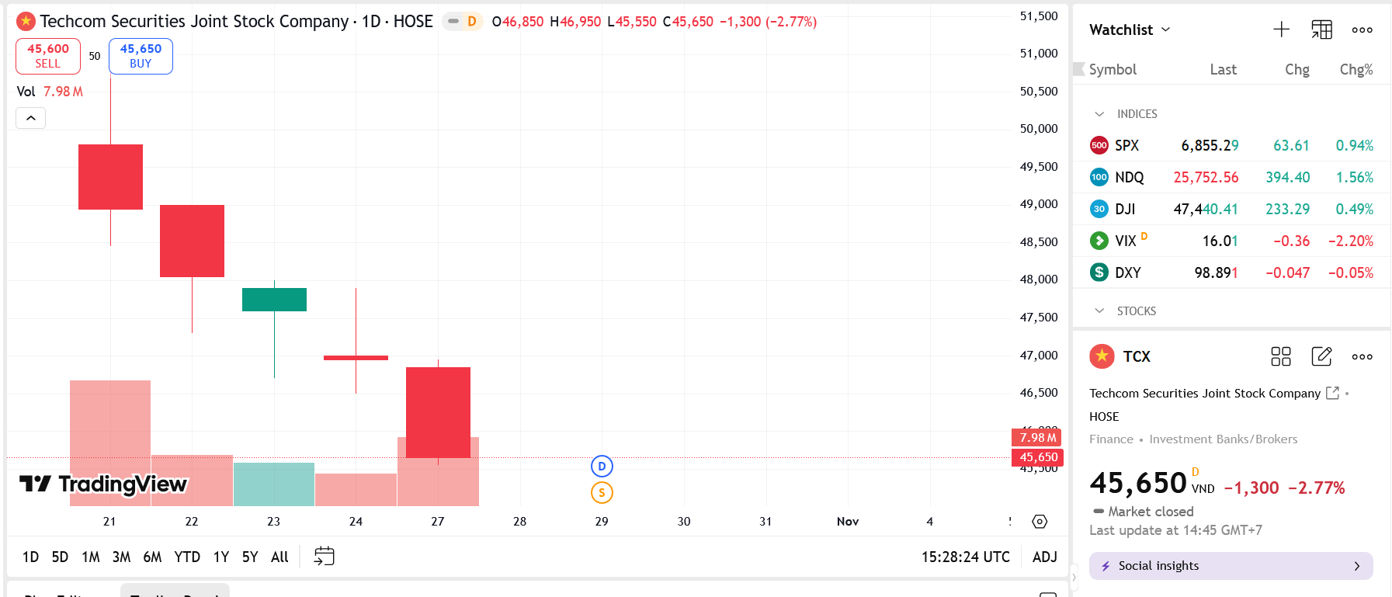The width and height of the screenshot is (1392, 597).
Task: Collapse the volume indicator legend
Action: [31, 118]
